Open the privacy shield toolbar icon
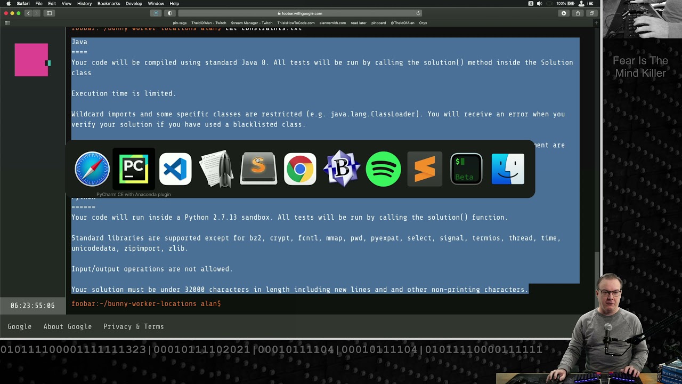 click(x=170, y=13)
